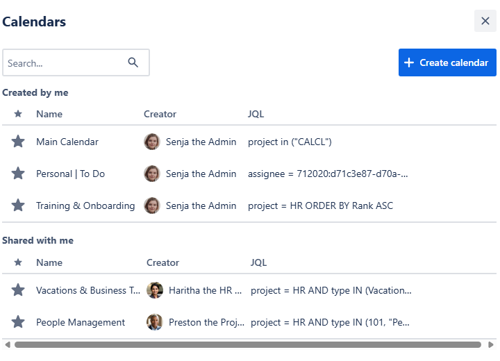The height and width of the screenshot is (361, 500).
Task: Click Preston's avatar in People Management row
Action: point(155,322)
